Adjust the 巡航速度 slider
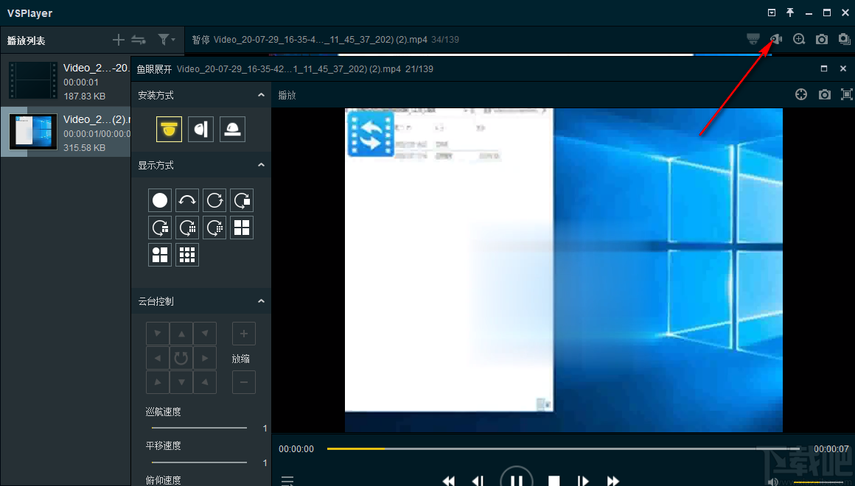Viewport: 855px width, 486px height. pos(199,429)
